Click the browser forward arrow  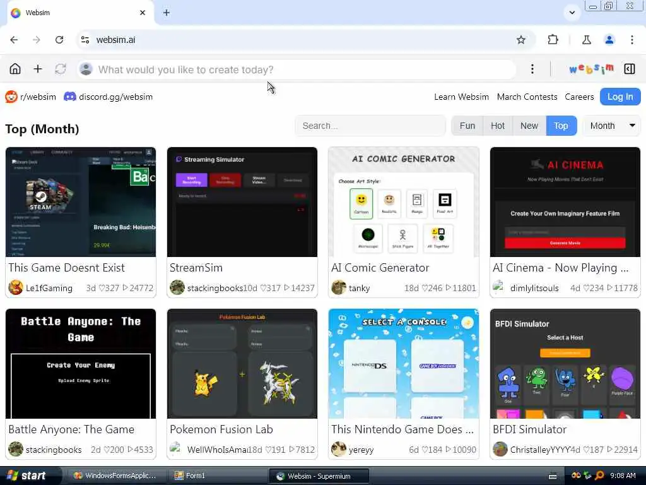coord(37,40)
